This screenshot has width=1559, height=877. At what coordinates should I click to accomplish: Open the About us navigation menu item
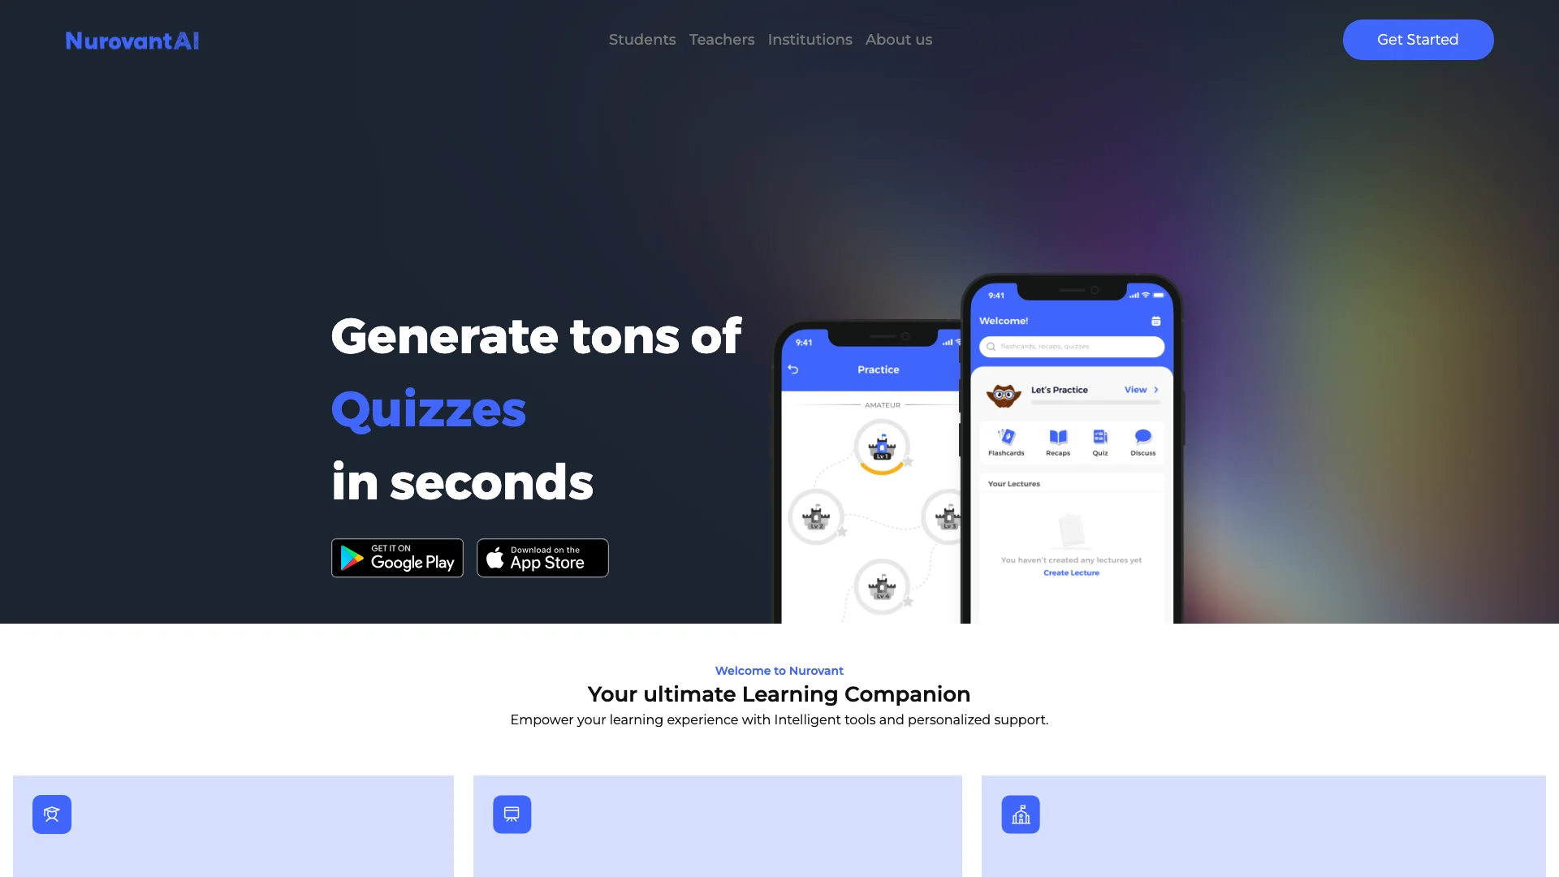(x=898, y=40)
